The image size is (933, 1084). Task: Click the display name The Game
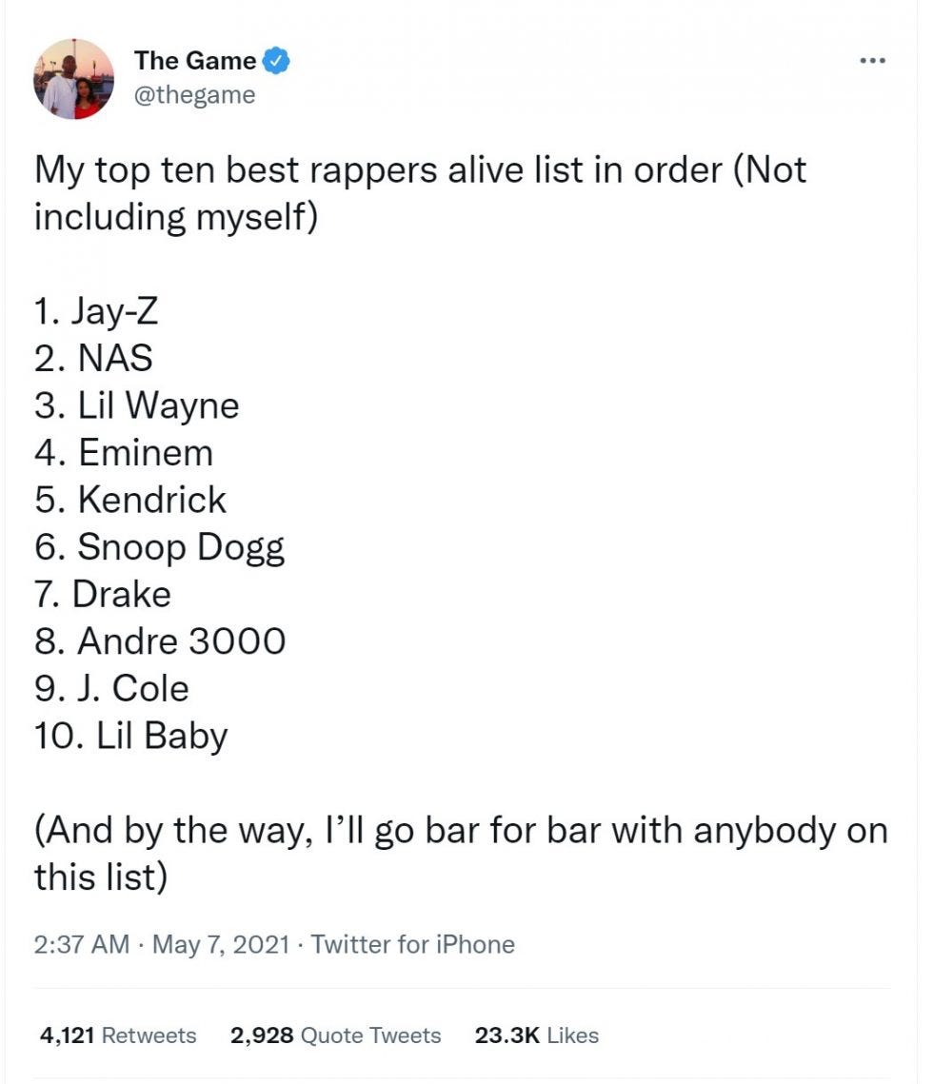tap(194, 61)
